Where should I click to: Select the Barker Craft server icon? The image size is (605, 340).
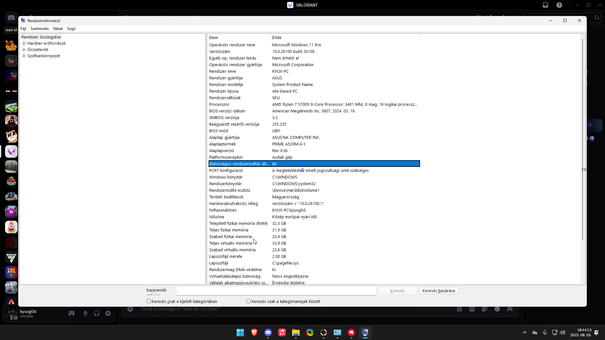tap(11, 46)
